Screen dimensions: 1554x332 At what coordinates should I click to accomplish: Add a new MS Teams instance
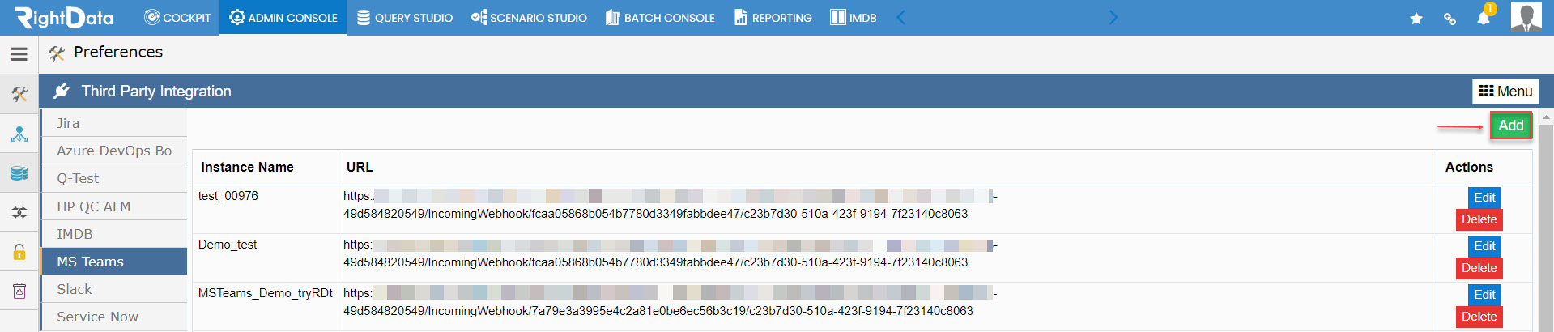tap(1511, 126)
